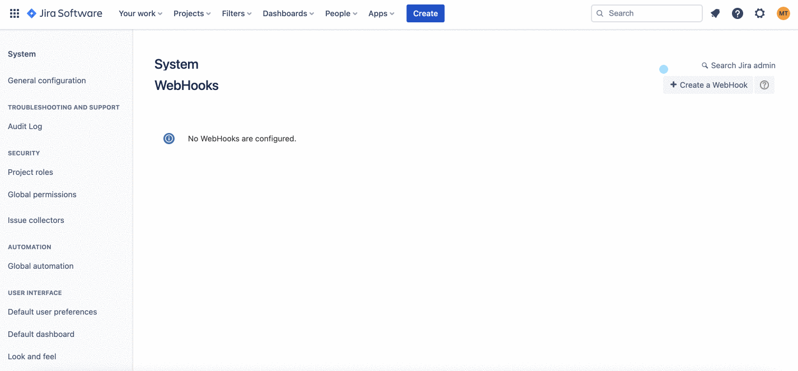This screenshot has width=798, height=371.
Task: Click the Jira Software logo
Action: 64,13
